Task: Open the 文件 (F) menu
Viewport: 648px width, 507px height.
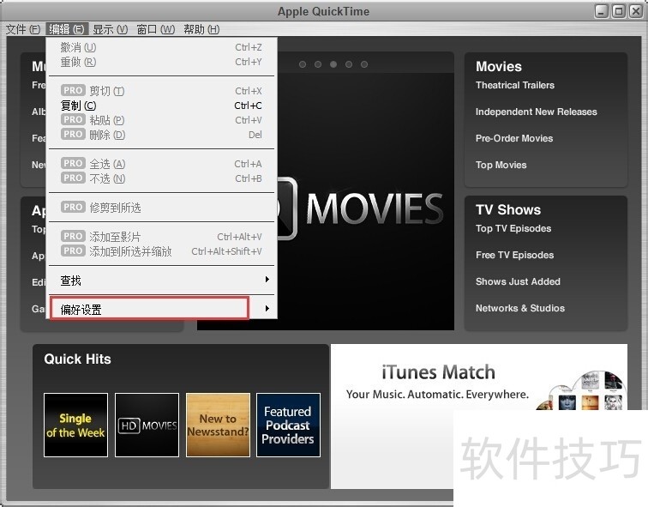Action: (23, 29)
